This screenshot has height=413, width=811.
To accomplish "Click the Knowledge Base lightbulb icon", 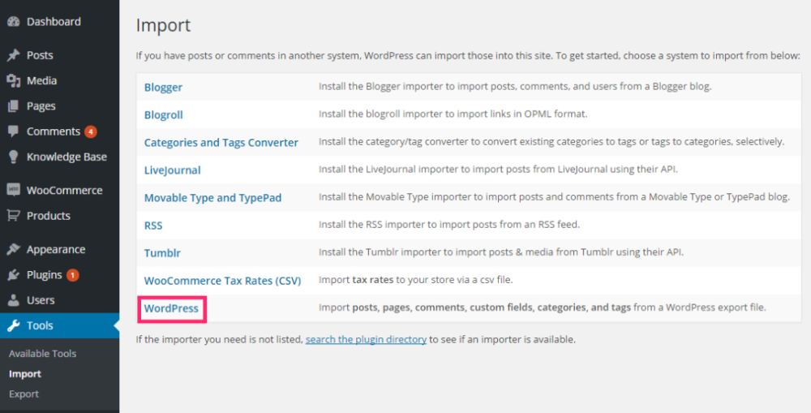I will [x=13, y=157].
